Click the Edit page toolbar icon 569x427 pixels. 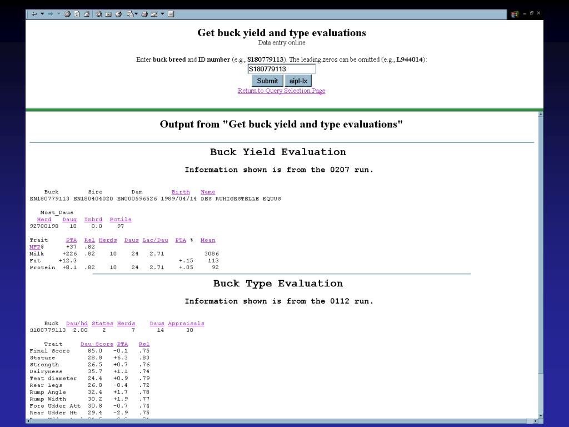click(x=154, y=14)
